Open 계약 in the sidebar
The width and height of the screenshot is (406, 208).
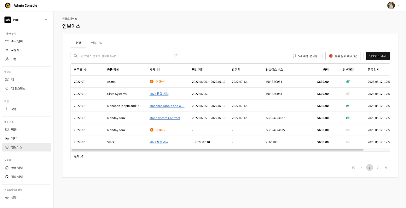click(26, 138)
